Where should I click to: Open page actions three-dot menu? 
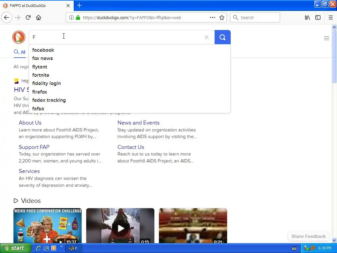[x=212, y=18]
